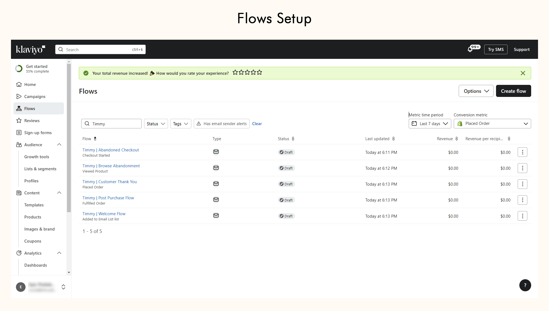Click the help question mark button
This screenshot has width=549, height=311.
pos(525,285)
